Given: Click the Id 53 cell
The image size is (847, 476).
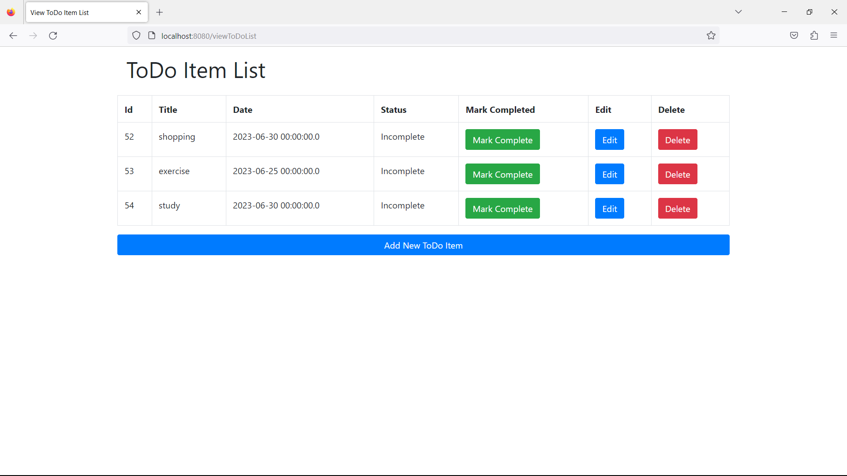Looking at the screenshot, I should [x=135, y=174].
